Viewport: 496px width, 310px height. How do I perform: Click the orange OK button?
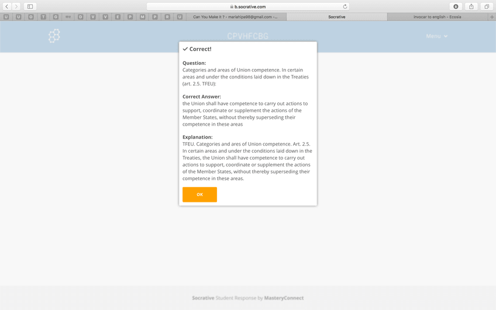tap(199, 194)
